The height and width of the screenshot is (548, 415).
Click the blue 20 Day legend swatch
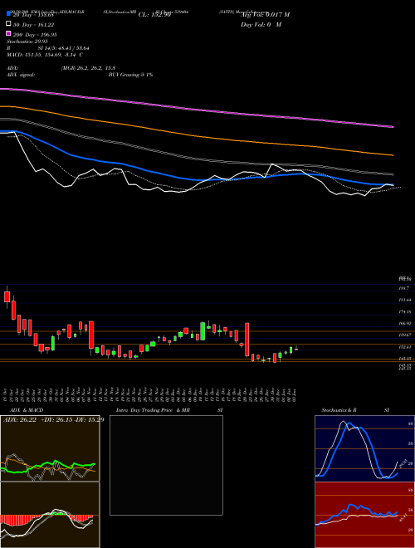point(9,13)
